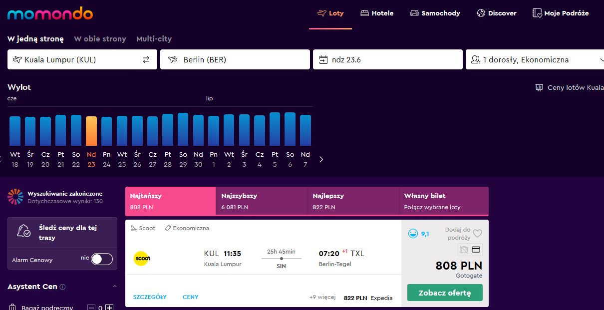Screen dimensions: 604x310
Task: Click the price alert bell icon
Action: click(x=23, y=231)
